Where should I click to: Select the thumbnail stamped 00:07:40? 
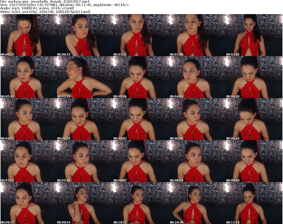coord(85,161)
